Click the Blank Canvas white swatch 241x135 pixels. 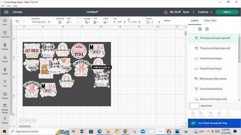coord(194,106)
